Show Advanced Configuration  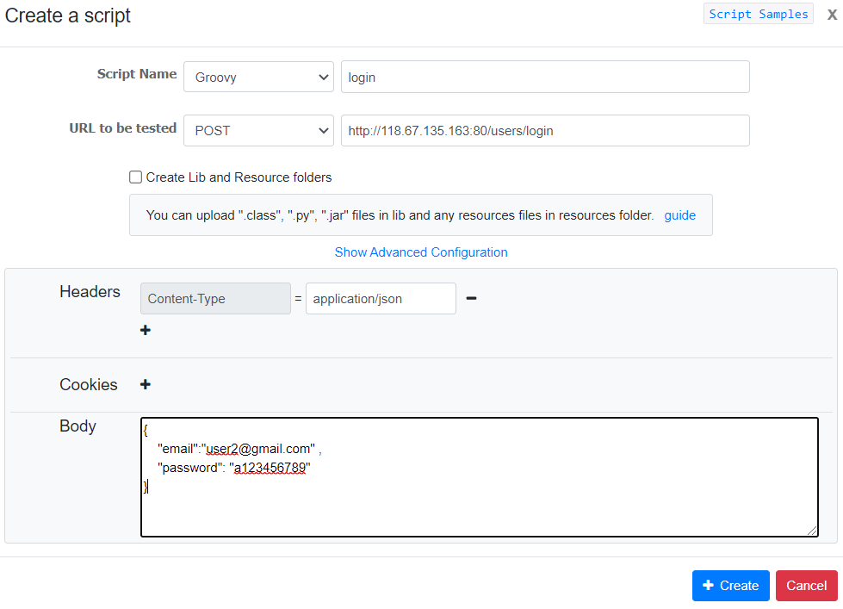(421, 252)
